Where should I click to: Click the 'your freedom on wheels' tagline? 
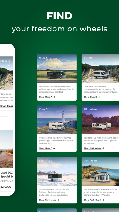[59, 29]
